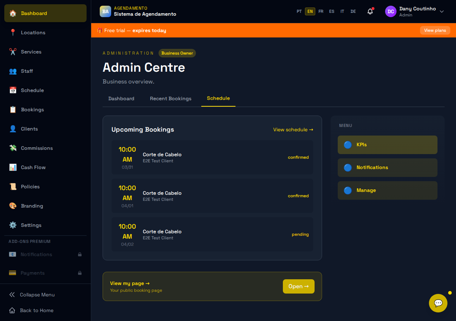Select the Dashboard tab under Admin Centre

[121, 98]
